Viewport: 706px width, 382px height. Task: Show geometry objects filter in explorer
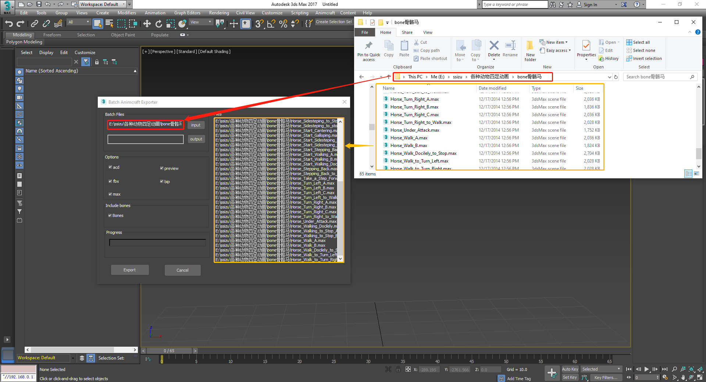19,72
